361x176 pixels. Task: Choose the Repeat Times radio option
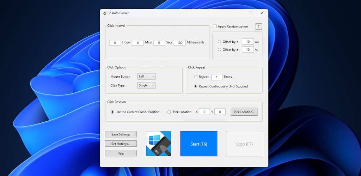click(196, 77)
